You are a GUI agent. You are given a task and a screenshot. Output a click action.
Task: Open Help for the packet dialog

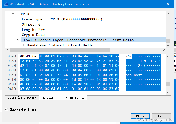coord(161,116)
